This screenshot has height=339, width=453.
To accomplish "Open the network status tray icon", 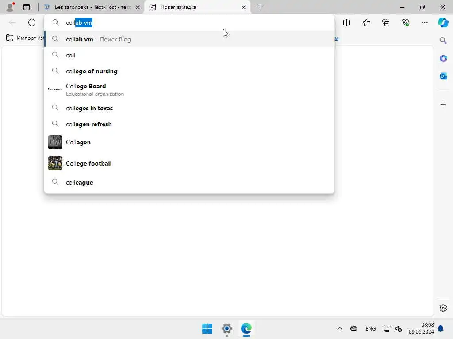I will [x=387, y=328].
